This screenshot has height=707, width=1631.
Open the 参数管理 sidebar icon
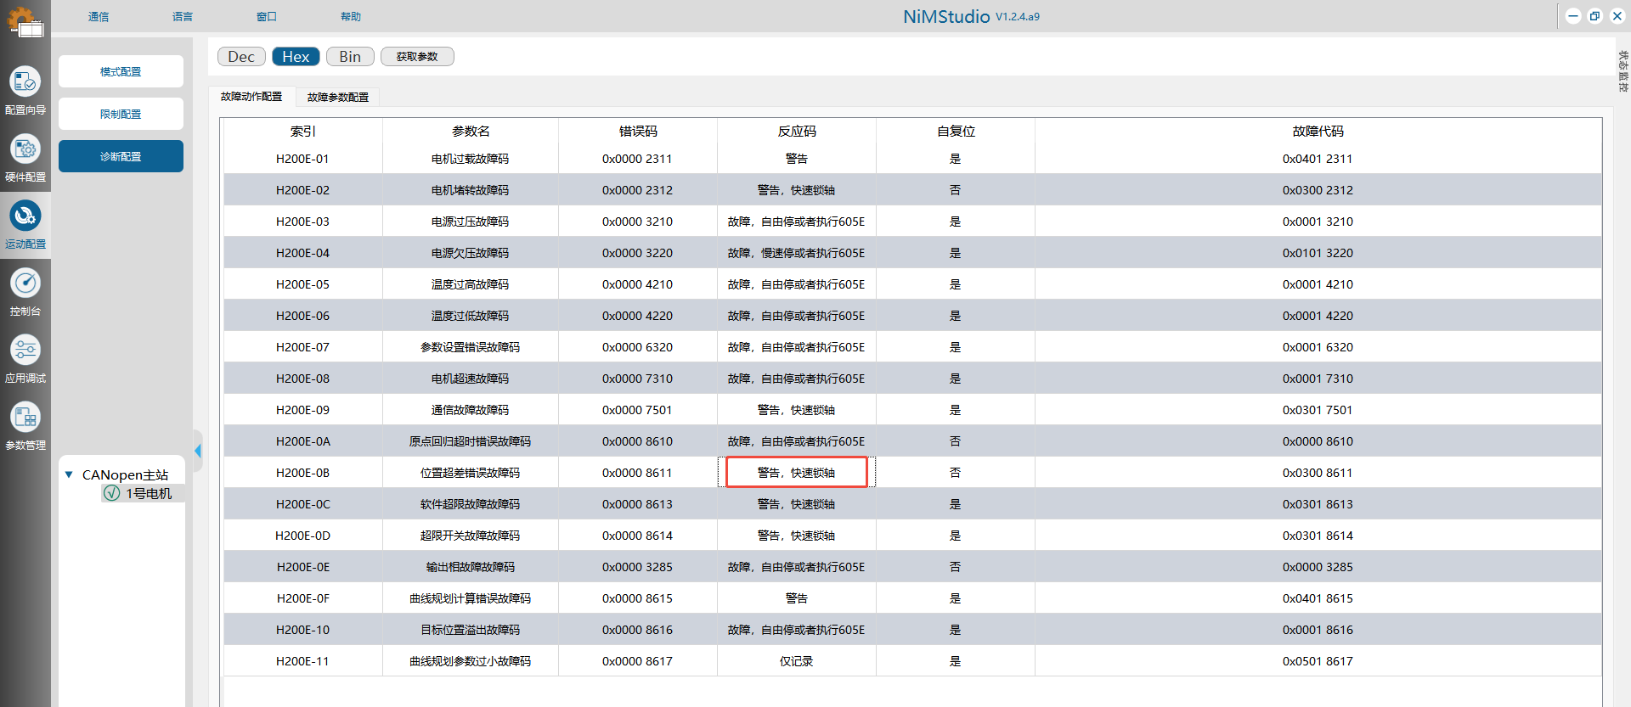[x=25, y=425]
